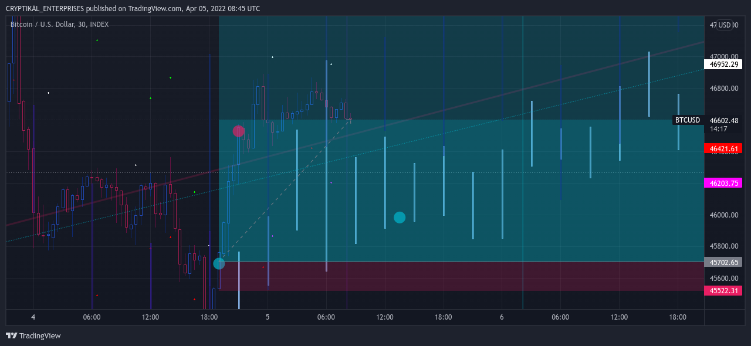Select the teal circle near 46000 level
The image size is (751, 346).
click(400, 218)
